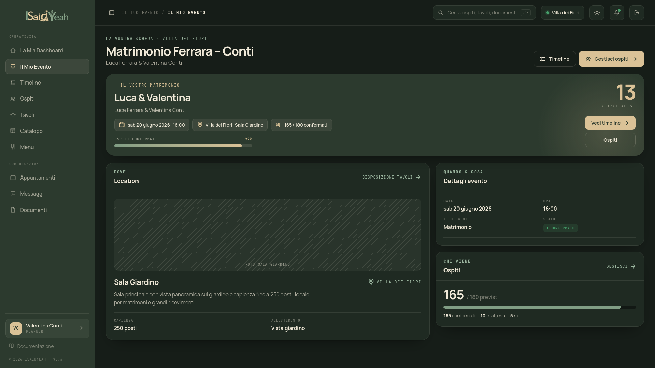655x368 pixels.
Task: Click the 16:00 time value
Action: 550,209
